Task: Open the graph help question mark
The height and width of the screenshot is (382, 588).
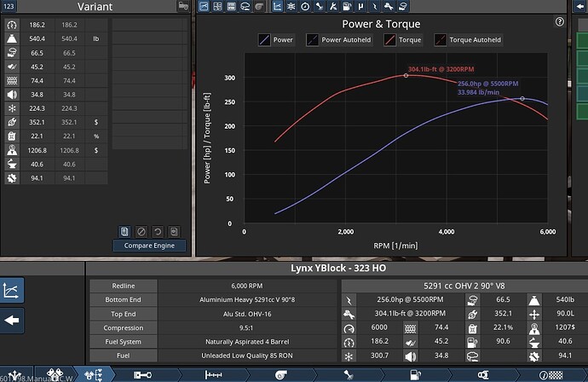Action: [560, 22]
